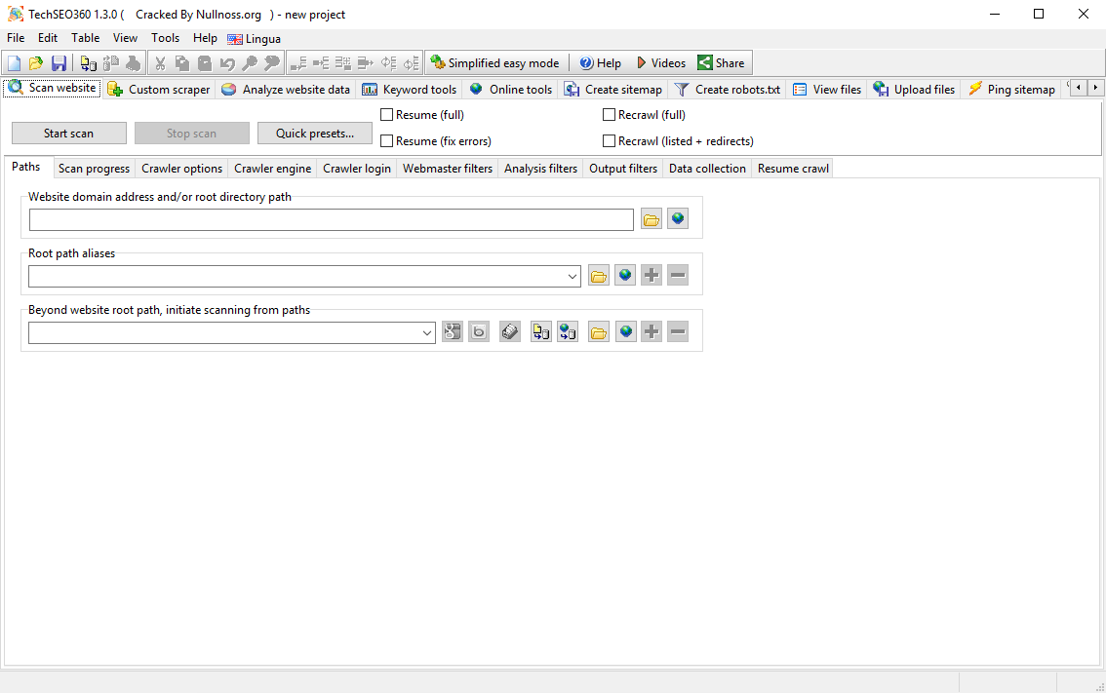Select the Data collection sub-tab
Screen dimensions: 1106x693
[x=707, y=169]
